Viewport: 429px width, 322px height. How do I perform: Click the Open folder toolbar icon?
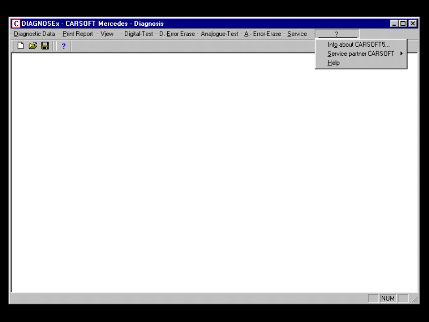coord(32,46)
